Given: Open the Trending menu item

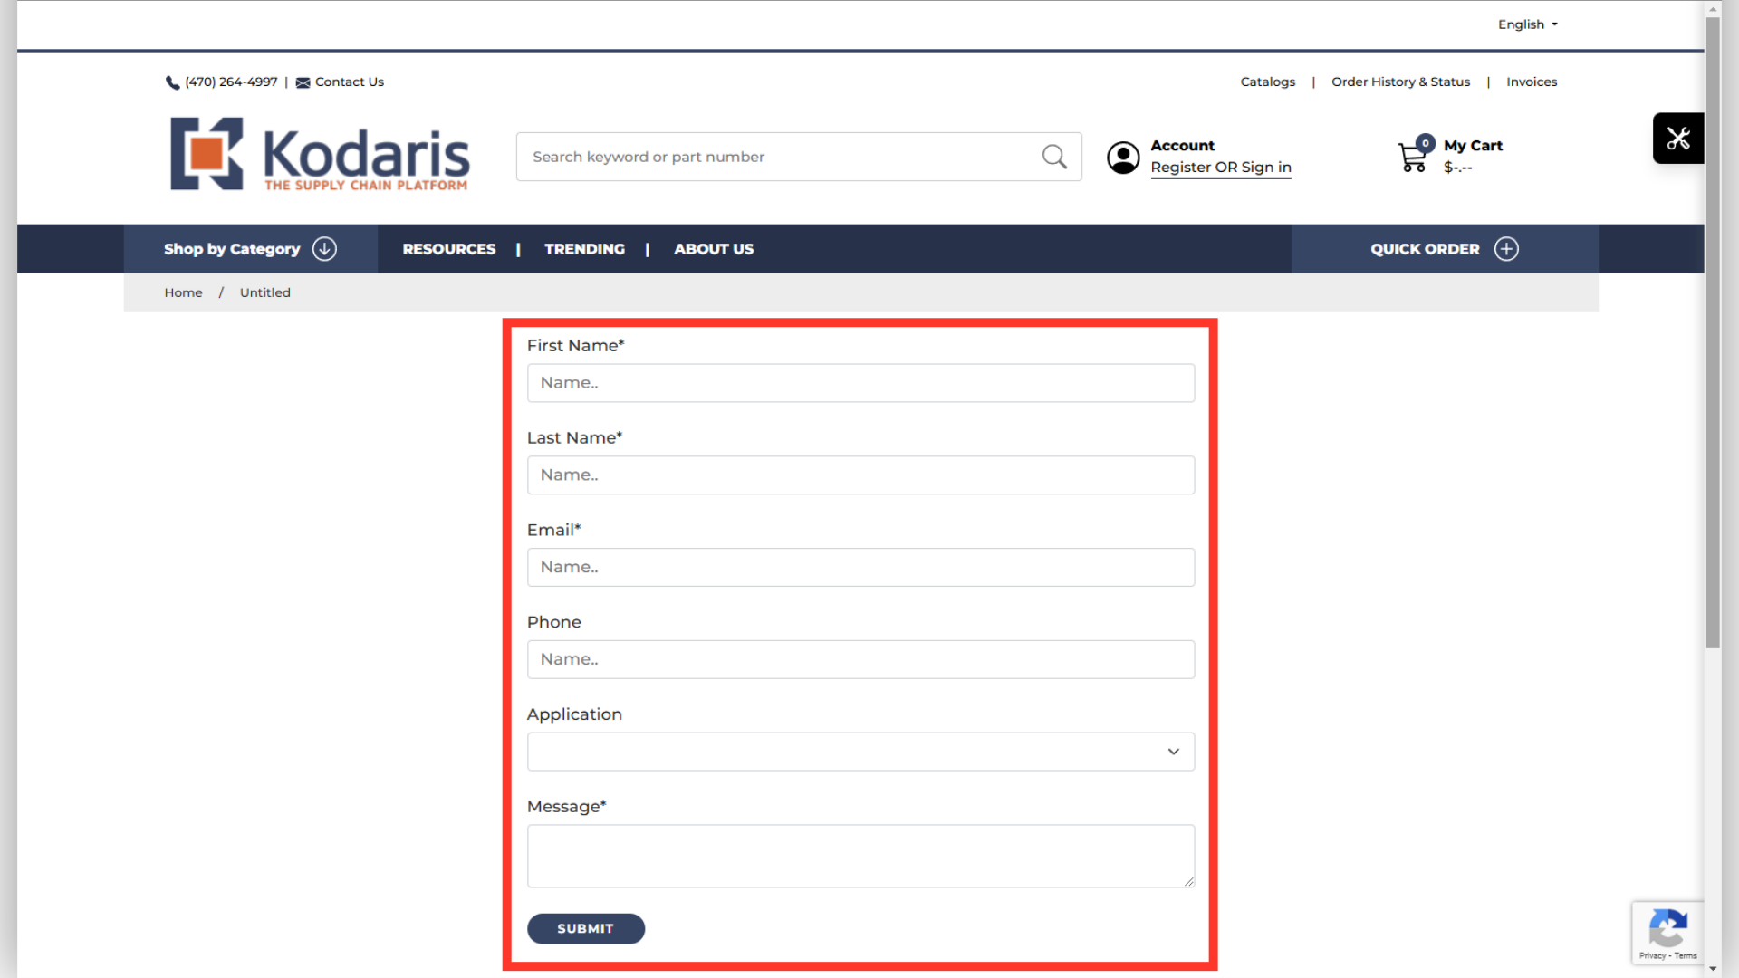Looking at the screenshot, I should [x=584, y=249].
